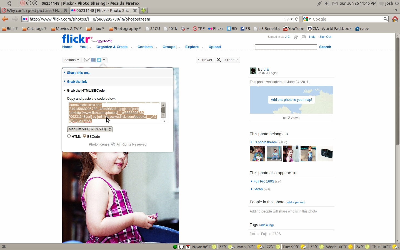The width and height of the screenshot is (400, 250).
Task: Open the system volume indicator
Action: (327, 3)
